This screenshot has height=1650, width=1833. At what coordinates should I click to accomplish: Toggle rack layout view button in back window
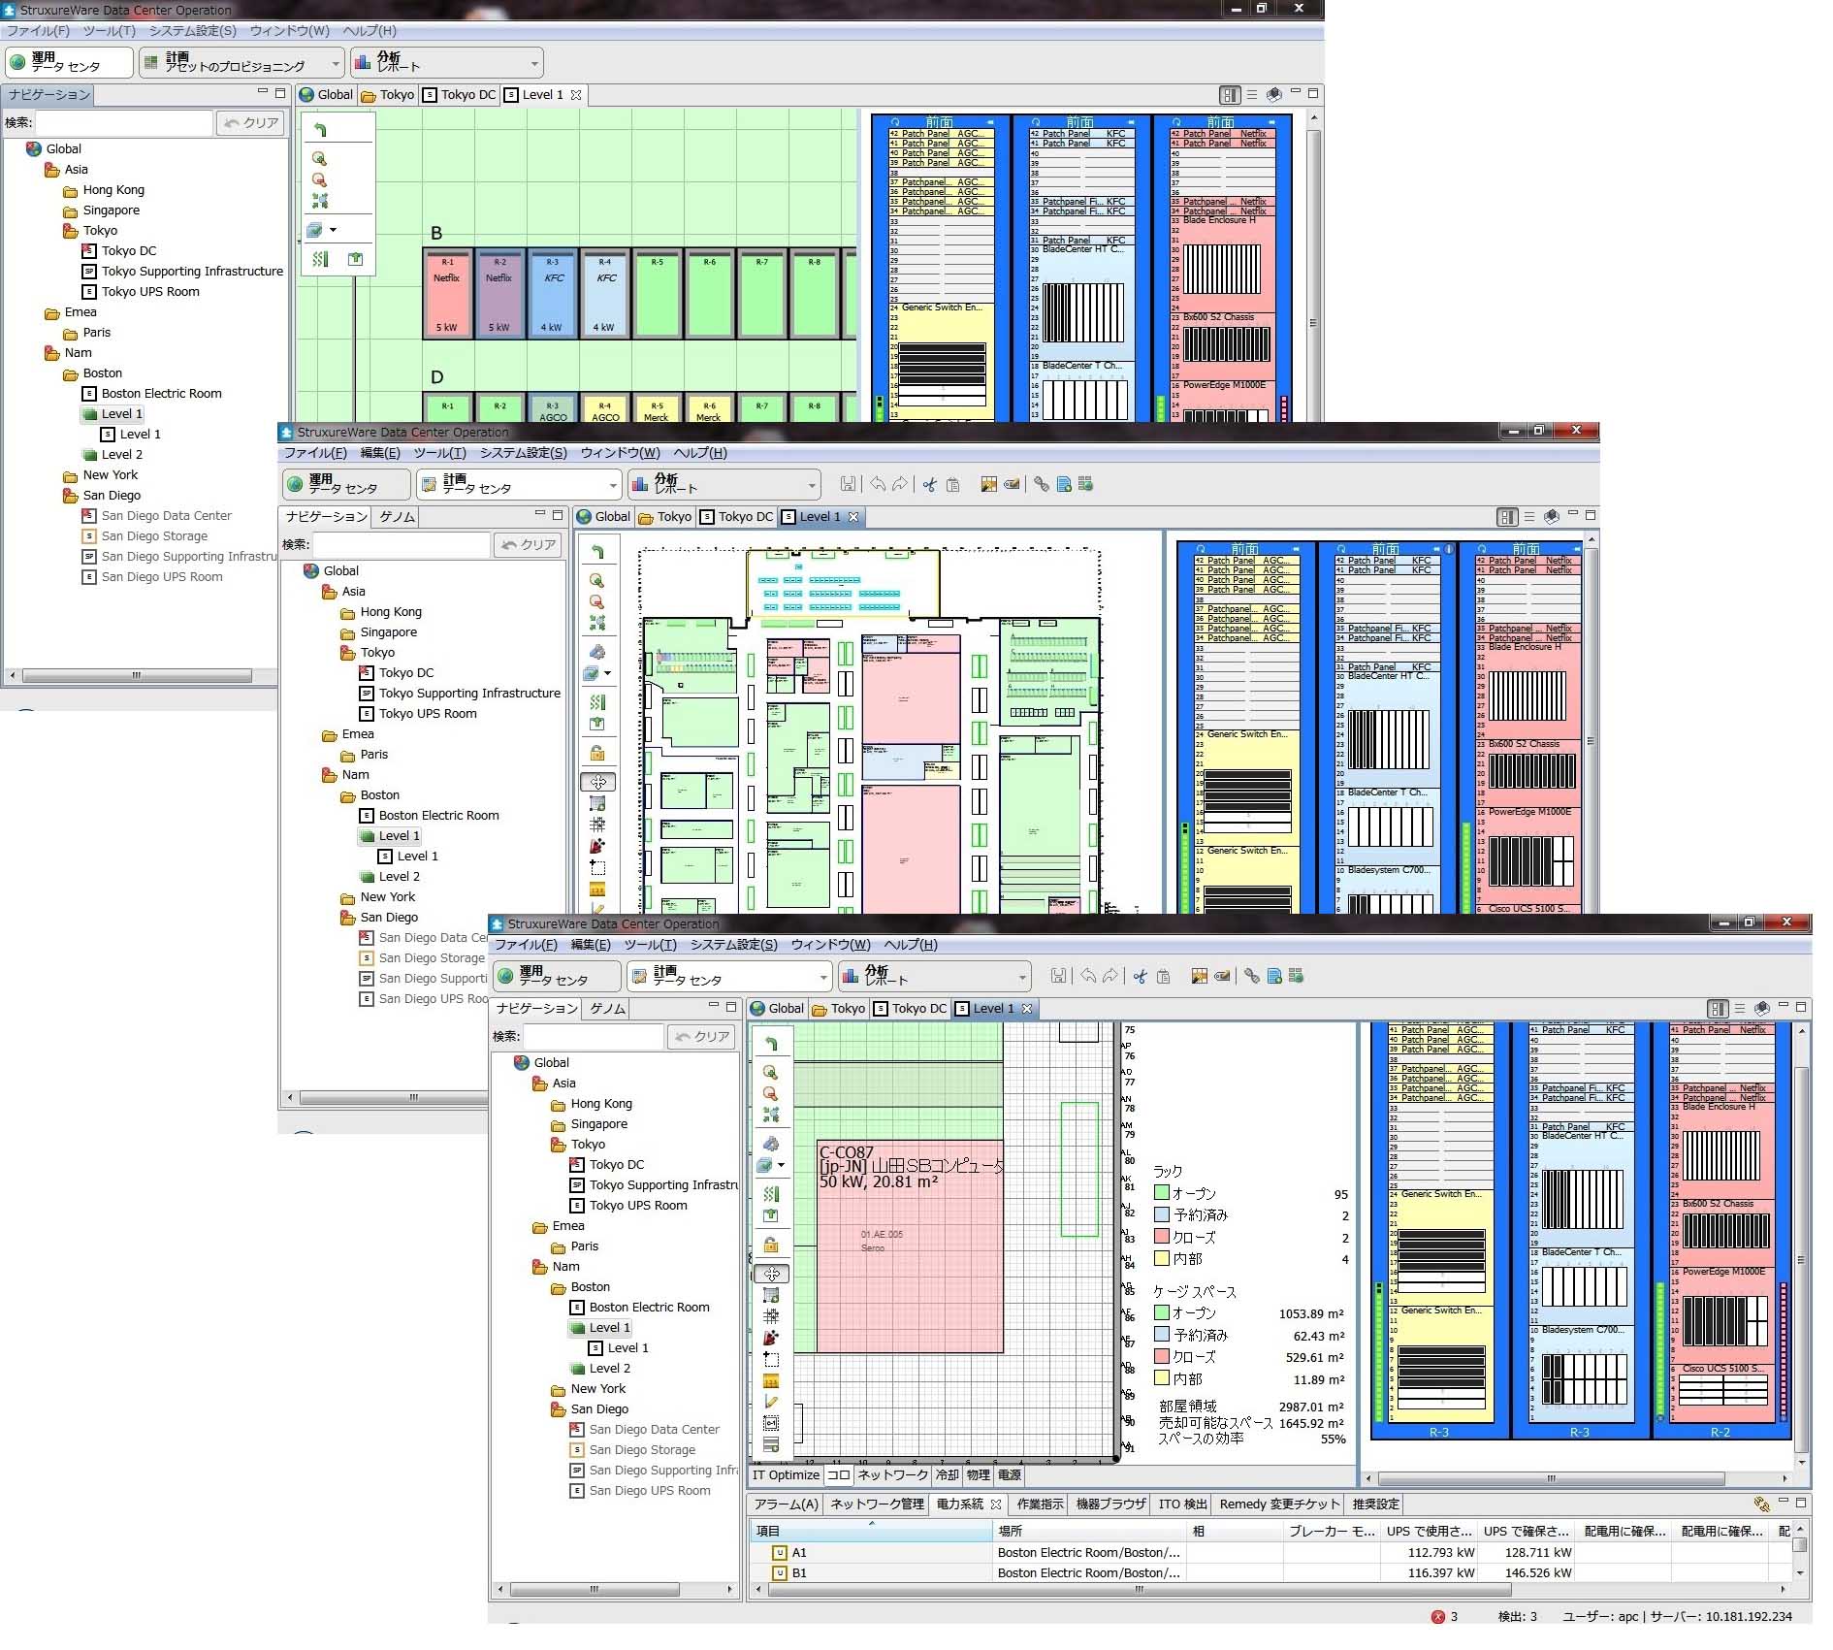[1230, 95]
